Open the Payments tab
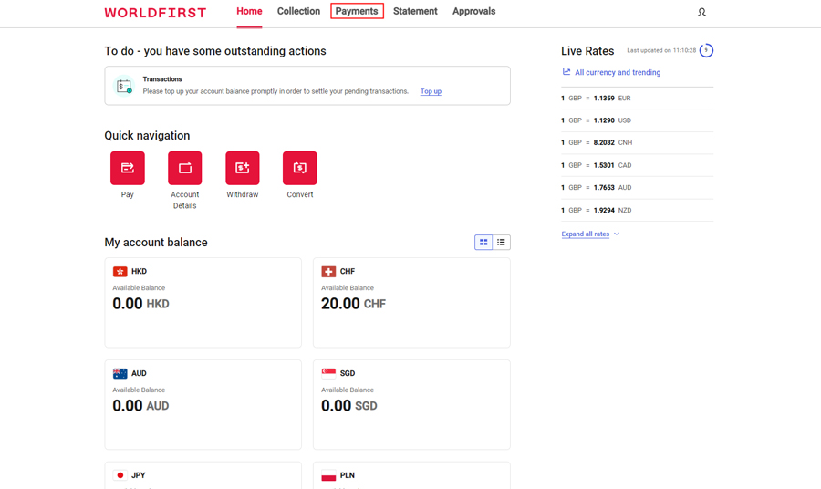Viewport: 821px width, 489px height. point(357,11)
